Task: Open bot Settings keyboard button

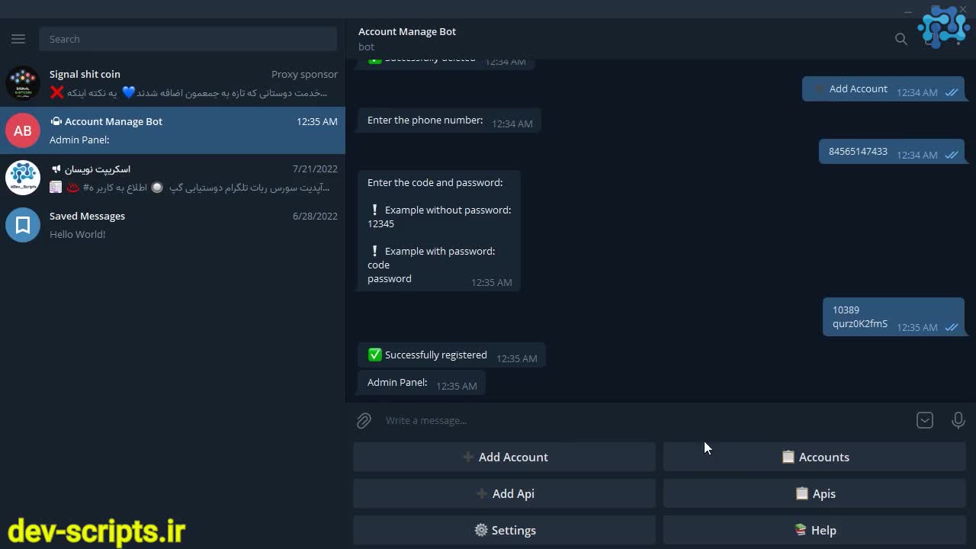Action: (x=504, y=530)
